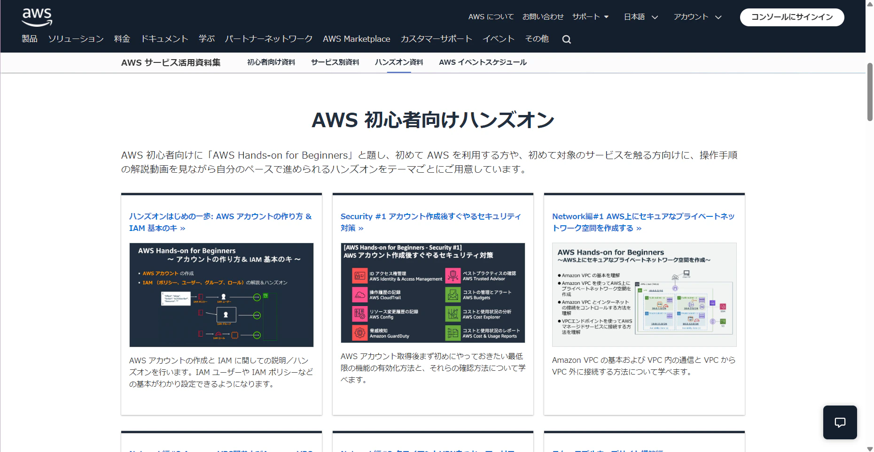This screenshot has height=452, width=874.
Task: Open the 料金 menu
Action: [x=122, y=39]
